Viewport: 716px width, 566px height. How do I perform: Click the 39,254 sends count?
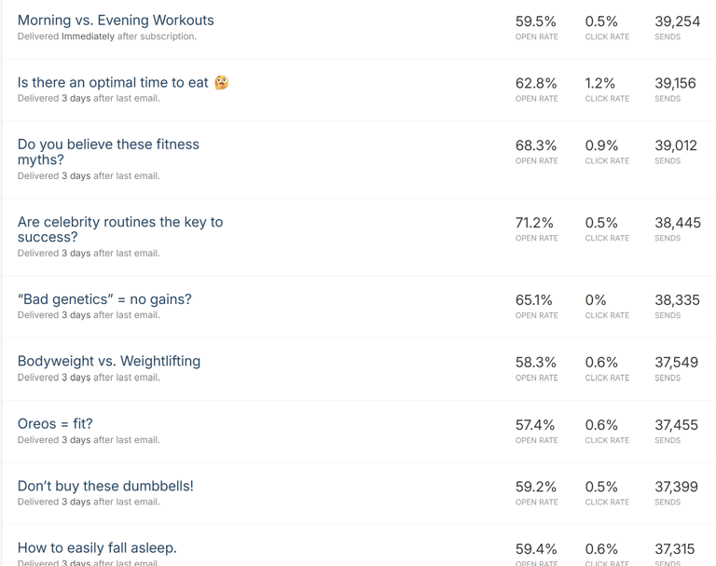coord(677,21)
